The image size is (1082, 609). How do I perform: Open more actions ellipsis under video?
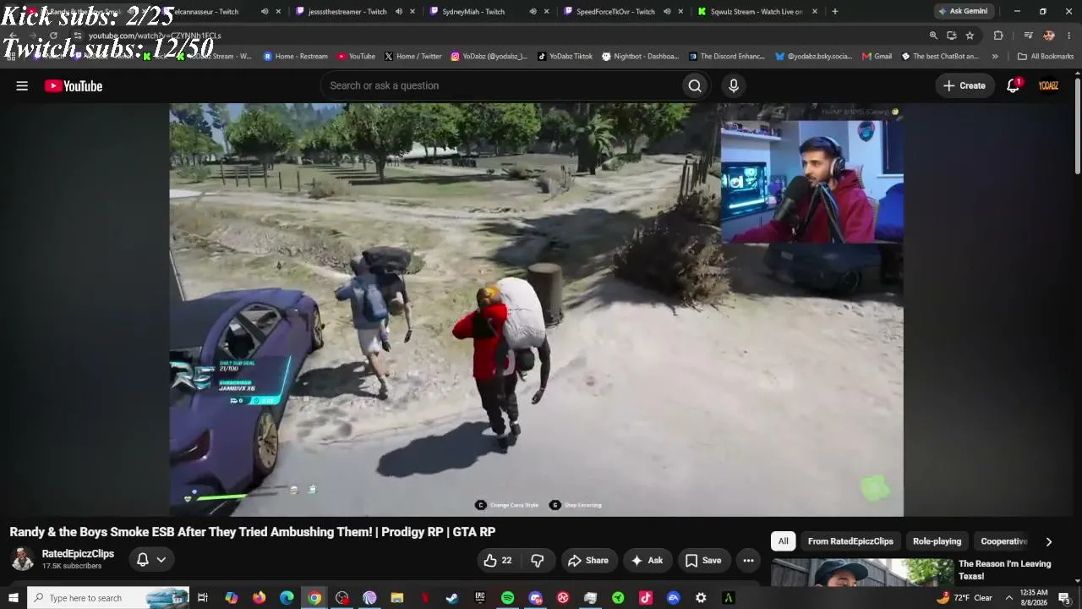pos(748,560)
